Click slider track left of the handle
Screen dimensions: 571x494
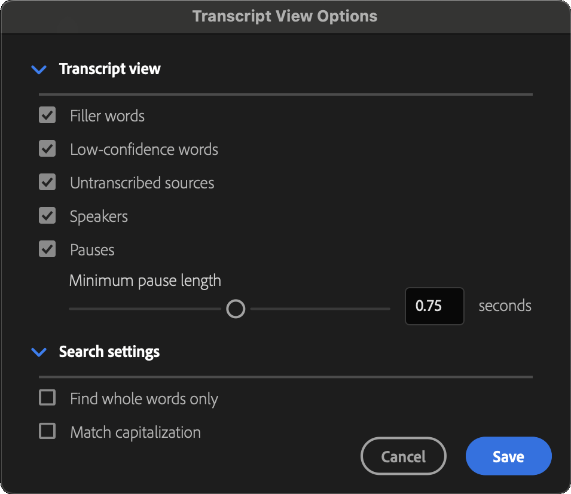tap(145, 309)
